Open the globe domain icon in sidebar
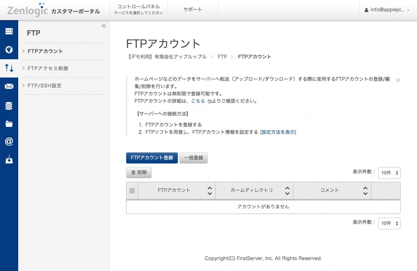Screen dimensions: 417x271 (9, 50)
